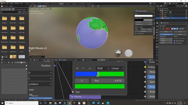Collapse the Bump node header triangle

(72, 97)
